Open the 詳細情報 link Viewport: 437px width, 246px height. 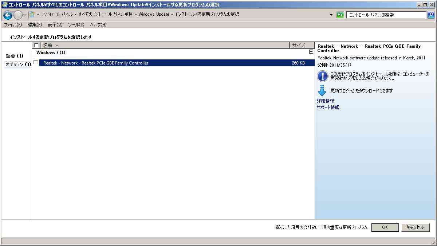[326, 101]
